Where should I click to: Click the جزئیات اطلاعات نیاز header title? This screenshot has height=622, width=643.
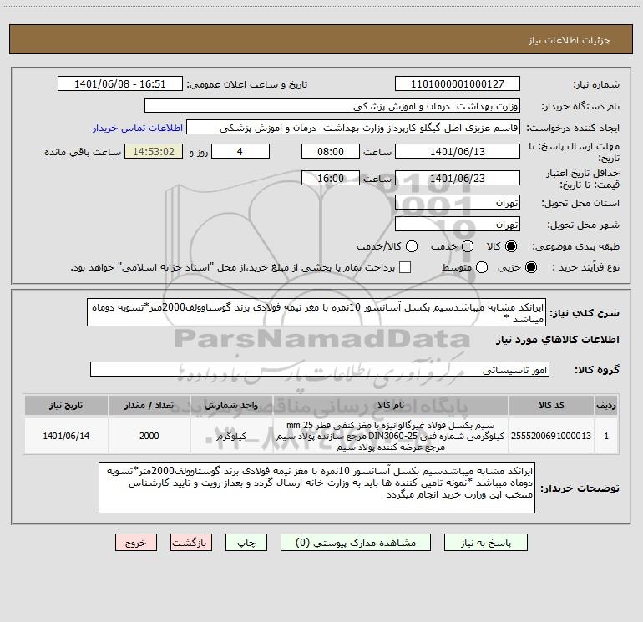pos(569,40)
